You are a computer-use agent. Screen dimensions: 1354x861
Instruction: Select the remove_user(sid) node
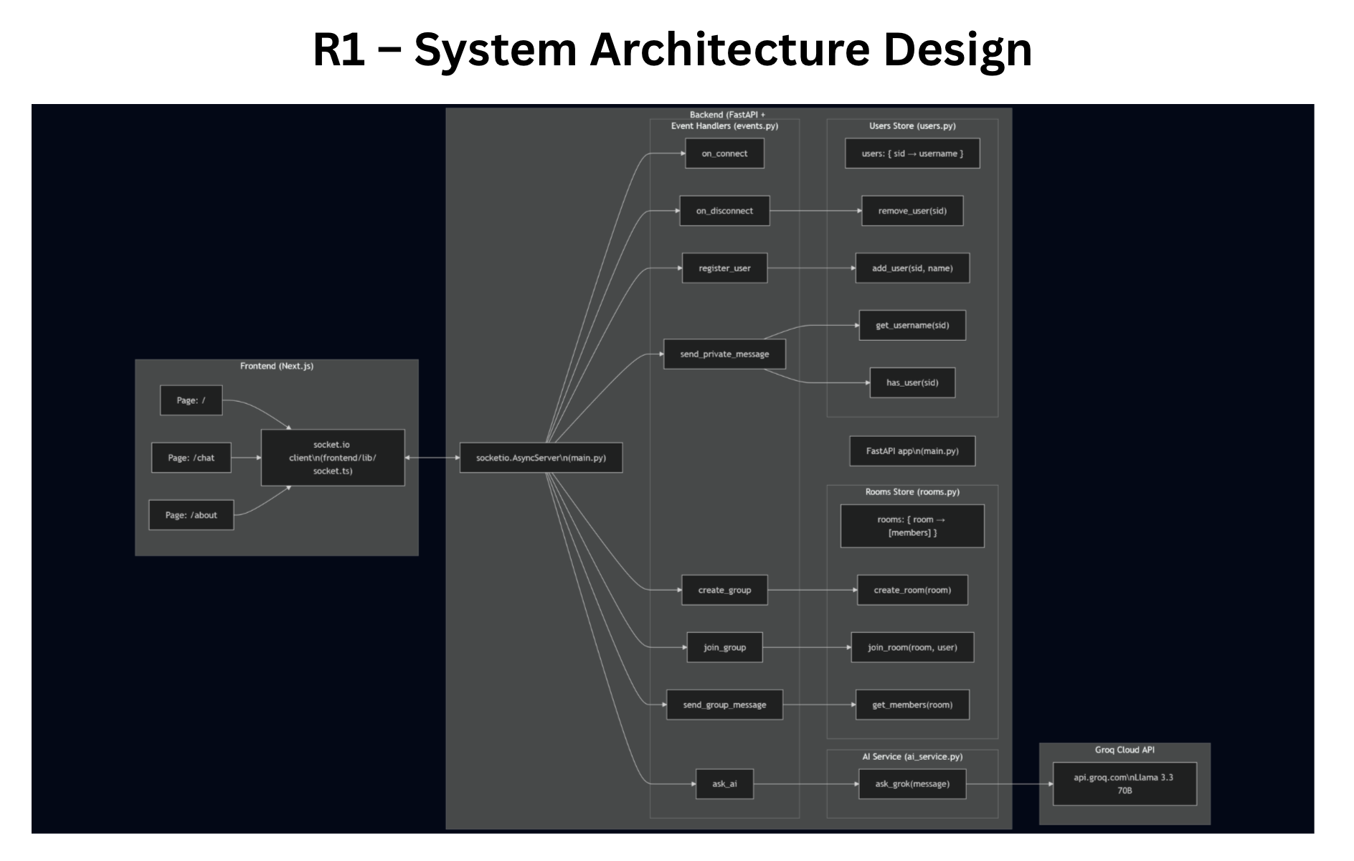(912, 211)
